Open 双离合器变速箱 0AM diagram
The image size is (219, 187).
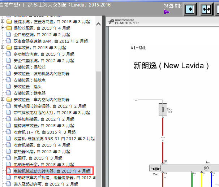pos(51,41)
